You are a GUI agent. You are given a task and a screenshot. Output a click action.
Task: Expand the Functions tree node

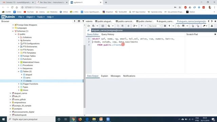point(19,59)
